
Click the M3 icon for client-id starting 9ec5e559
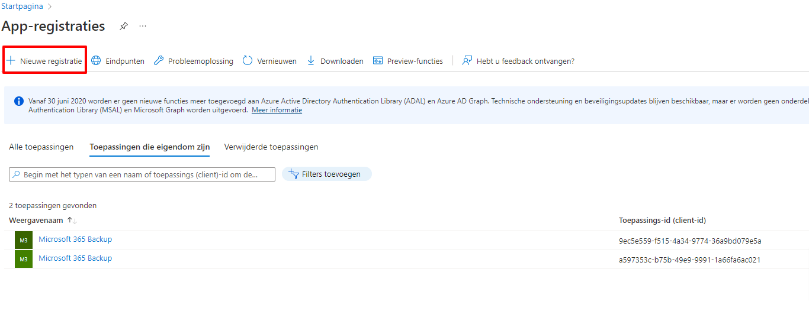click(24, 240)
